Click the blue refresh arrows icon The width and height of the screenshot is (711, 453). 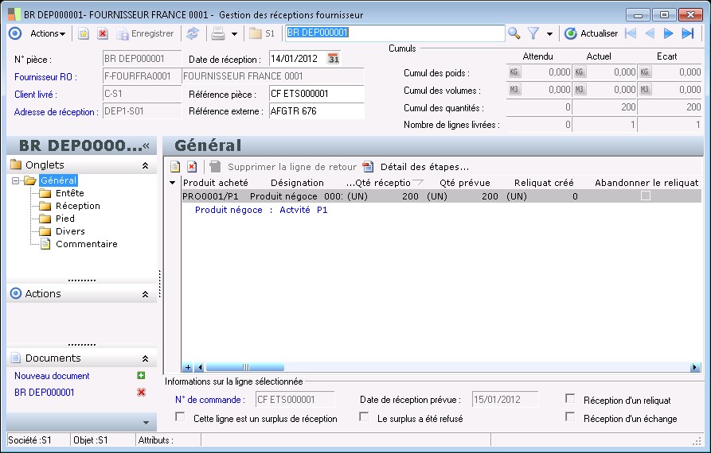click(193, 33)
